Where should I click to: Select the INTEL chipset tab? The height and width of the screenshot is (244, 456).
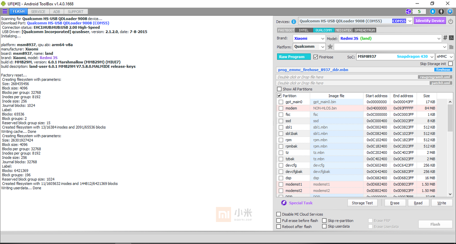[x=304, y=30]
